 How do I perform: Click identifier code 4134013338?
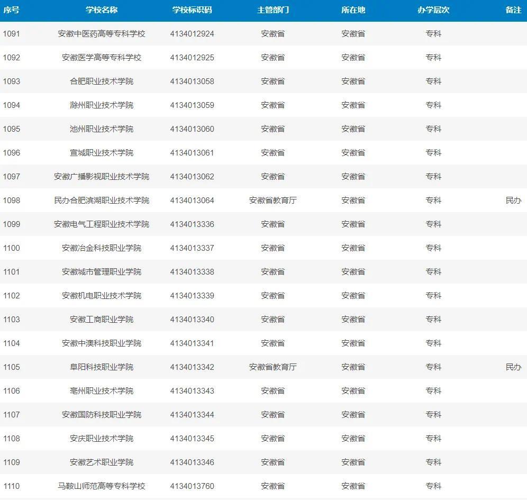coord(192,272)
